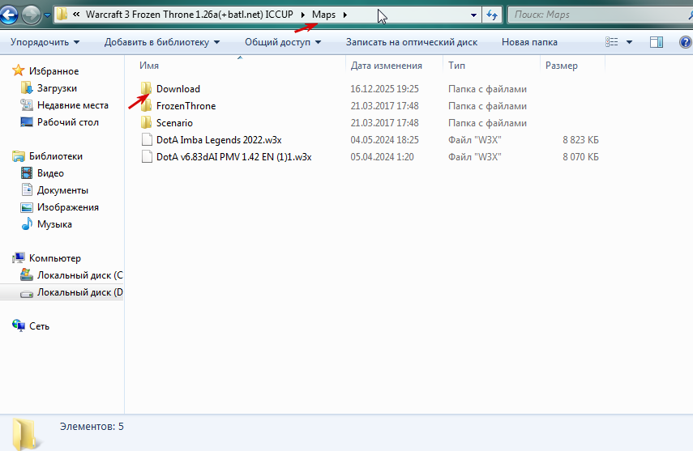Select the Maps breadcrumb segment
Image resolution: width=693 pixels, height=451 pixels.
323,15
